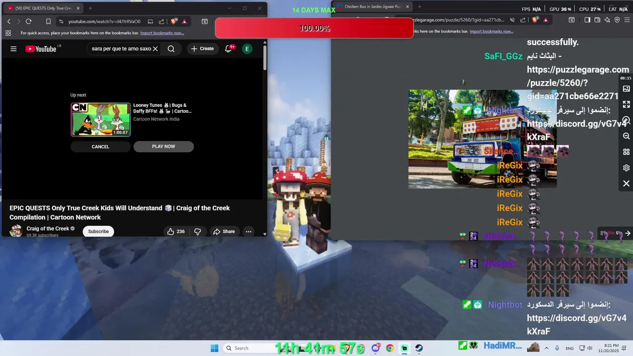Open Brave Shields in YouTube window
The image size is (633, 356).
tap(174, 21)
